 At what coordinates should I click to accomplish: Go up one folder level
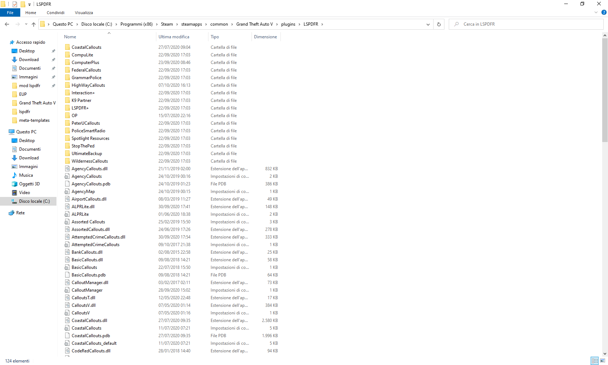point(34,24)
